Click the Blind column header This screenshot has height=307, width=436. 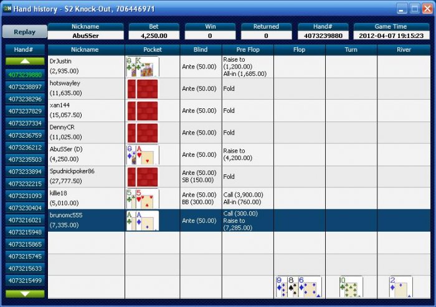pos(201,50)
